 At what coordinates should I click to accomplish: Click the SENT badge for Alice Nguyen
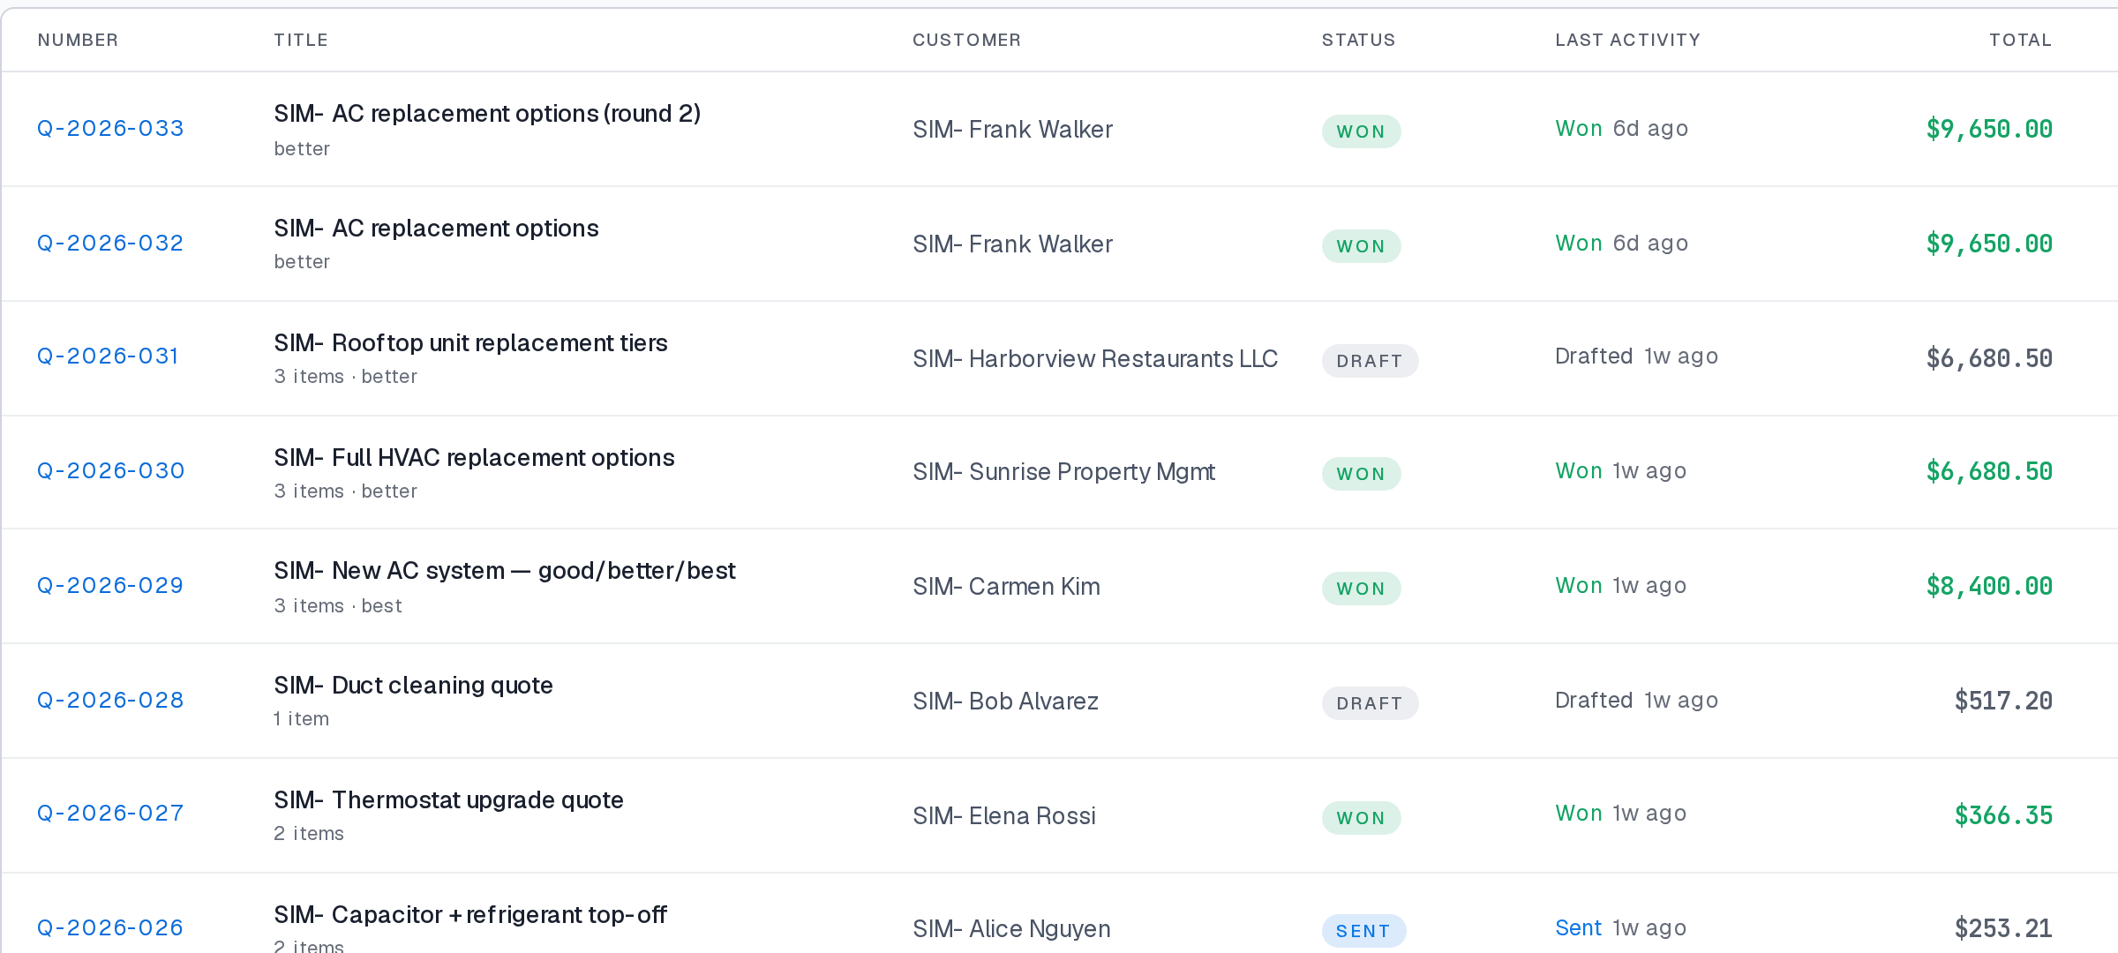(1363, 931)
